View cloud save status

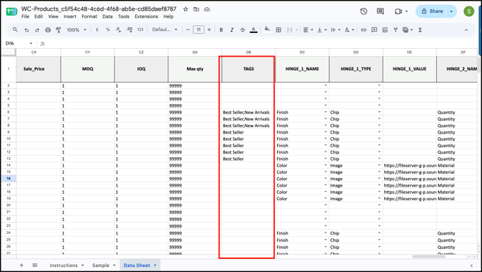(207, 9)
